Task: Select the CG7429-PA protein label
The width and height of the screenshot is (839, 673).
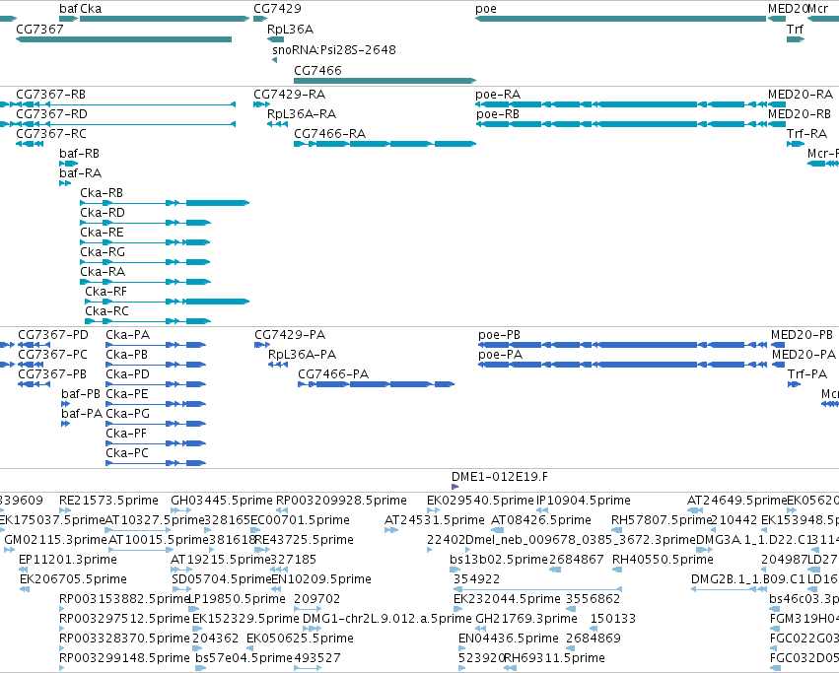Action: coord(290,335)
